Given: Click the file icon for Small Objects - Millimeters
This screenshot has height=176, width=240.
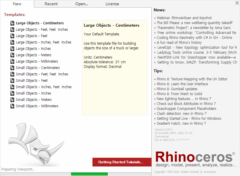Looking at the screenshot, I should pyautogui.click(x=12, y=106).
